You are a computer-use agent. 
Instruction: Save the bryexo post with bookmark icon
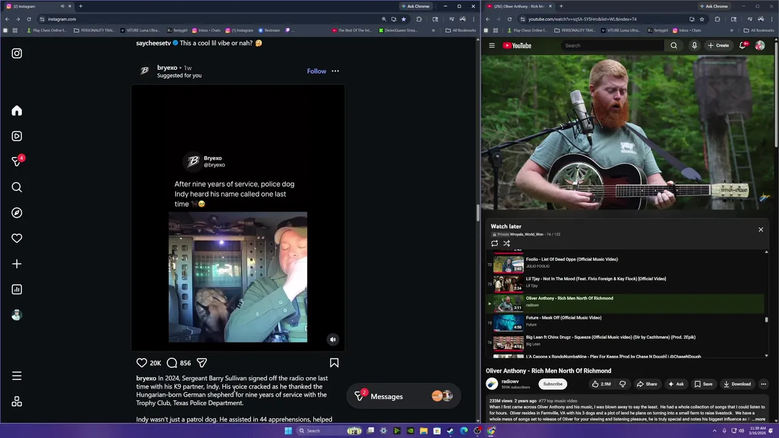(x=334, y=363)
